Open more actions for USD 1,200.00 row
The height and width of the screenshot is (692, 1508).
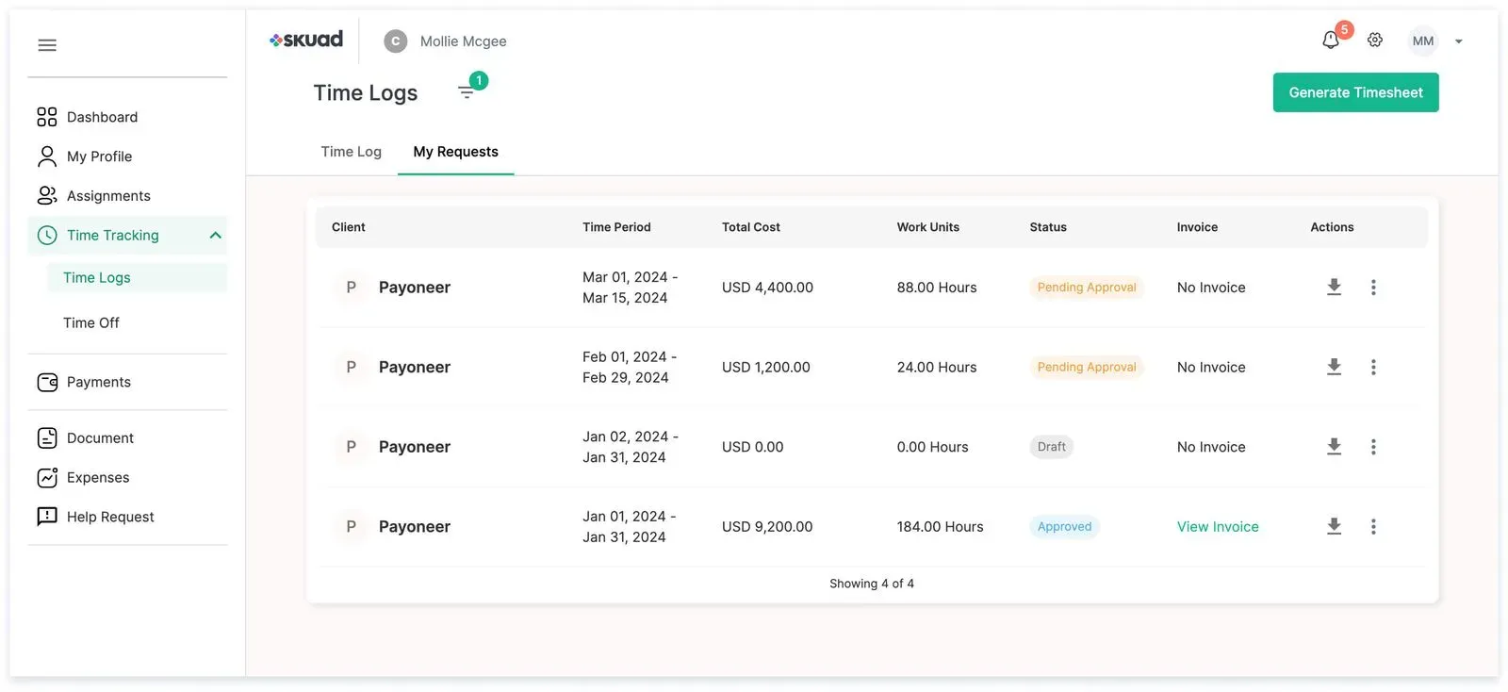pyautogui.click(x=1373, y=367)
